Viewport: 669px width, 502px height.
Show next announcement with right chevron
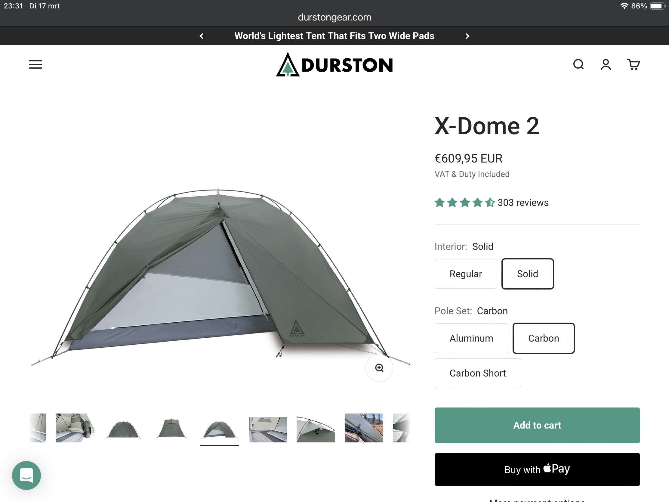(x=467, y=36)
